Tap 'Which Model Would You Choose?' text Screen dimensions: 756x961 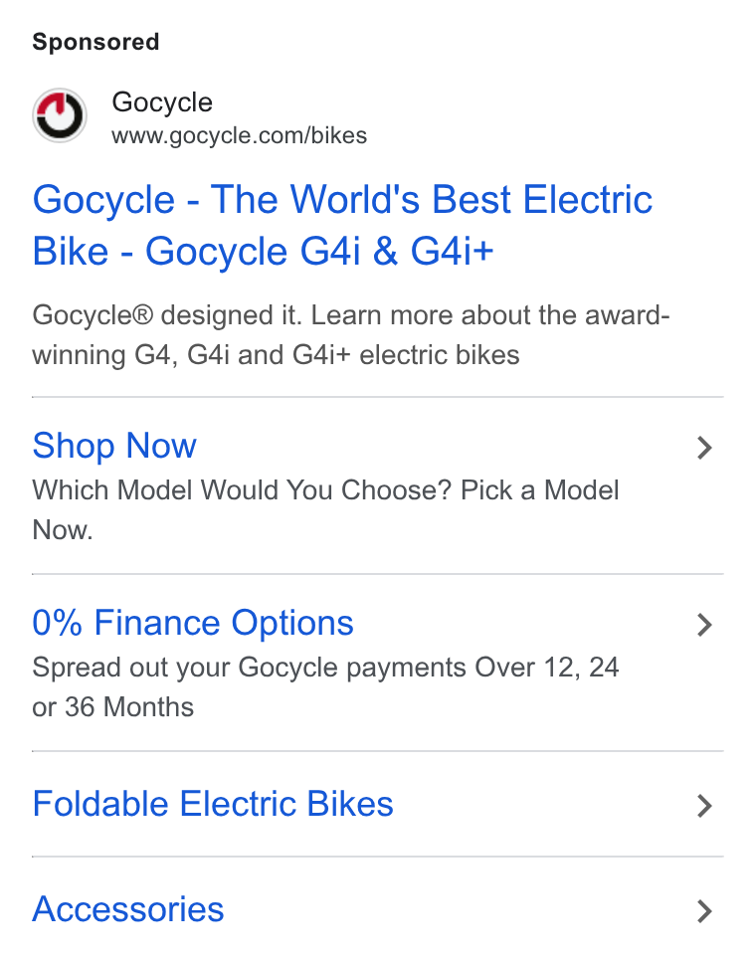(242, 490)
